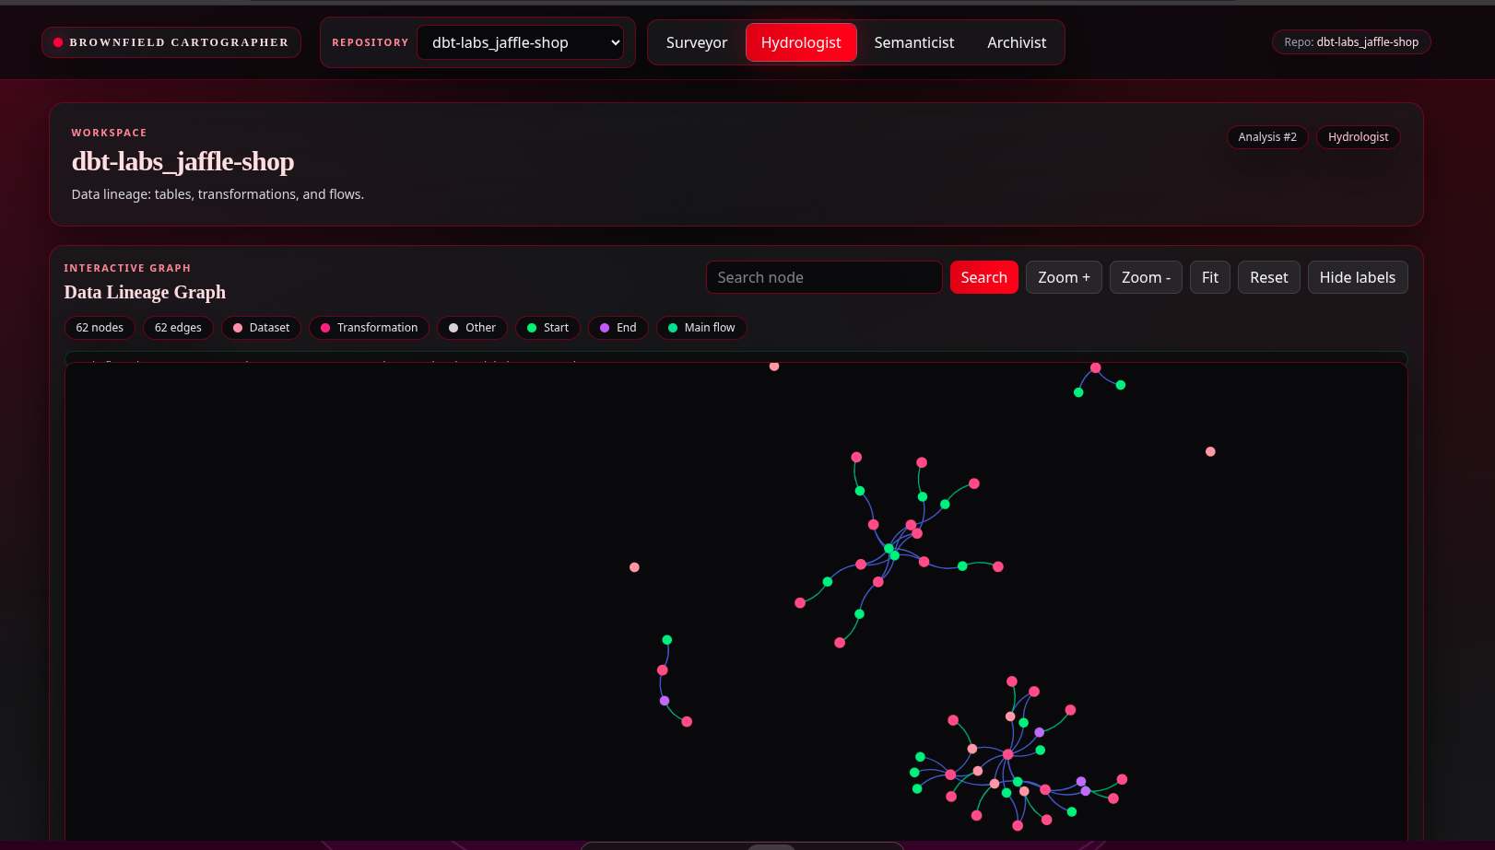Click the Brownfield Cartographer brand badge
Screen dimensions: 1495x850
171,42
